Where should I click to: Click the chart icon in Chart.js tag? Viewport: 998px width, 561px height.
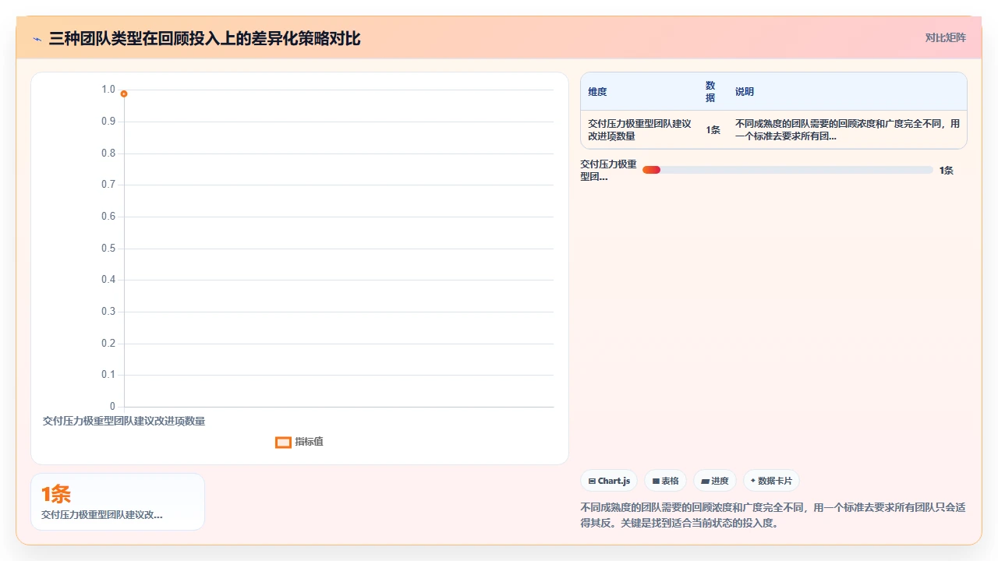point(592,482)
